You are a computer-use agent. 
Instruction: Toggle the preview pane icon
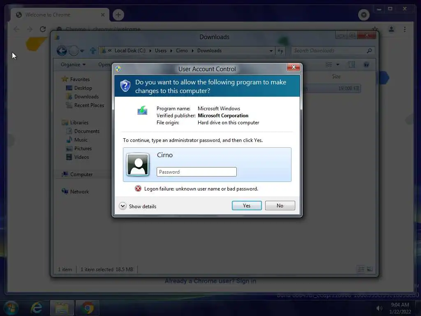[352, 65]
